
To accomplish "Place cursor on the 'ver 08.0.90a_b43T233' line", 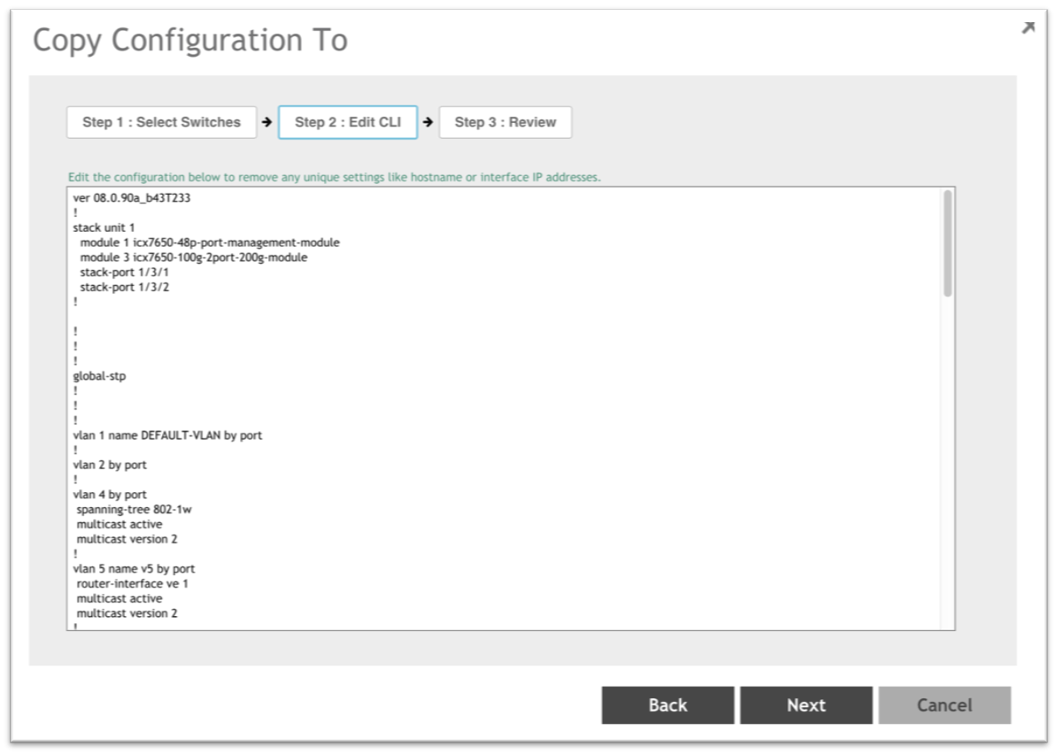I will point(132,198).
